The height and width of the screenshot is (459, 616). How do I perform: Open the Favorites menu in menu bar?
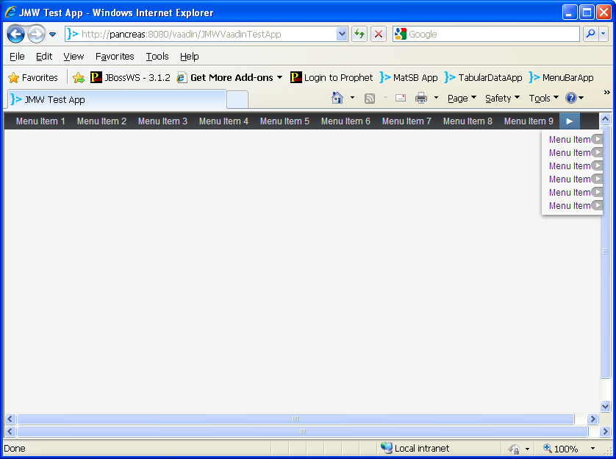115,56
